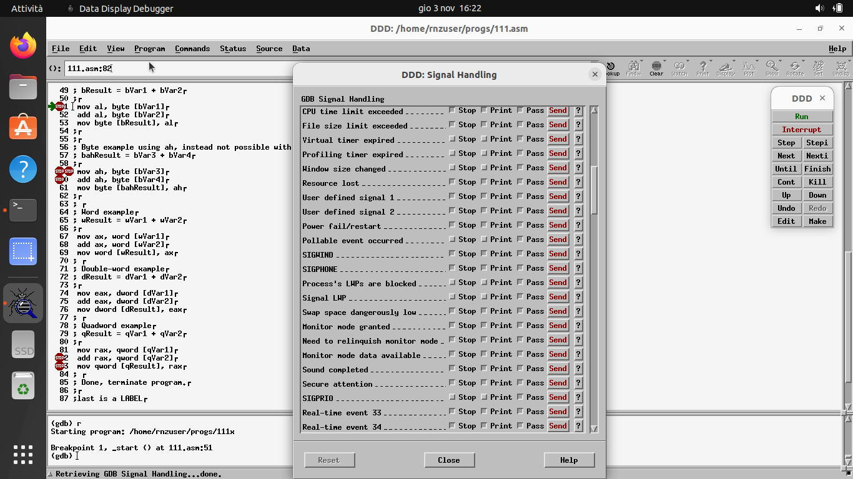The width and height of the screenshot is (853, 479).
Task: Toggle Print for User defined signal 1
Action: (x=484, y=196)
